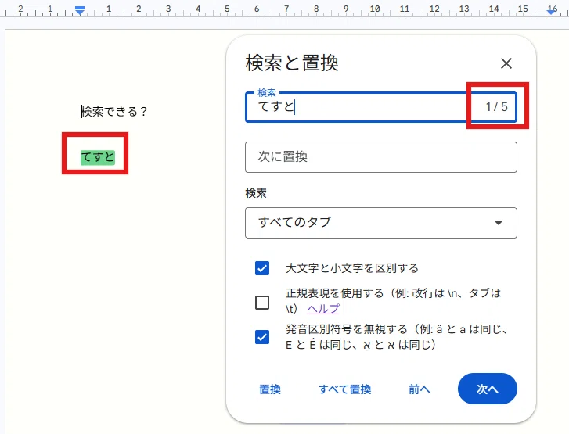Open the ヘルプ link
The width and height of the screenshot is (569, 434).
click(323, 309)
